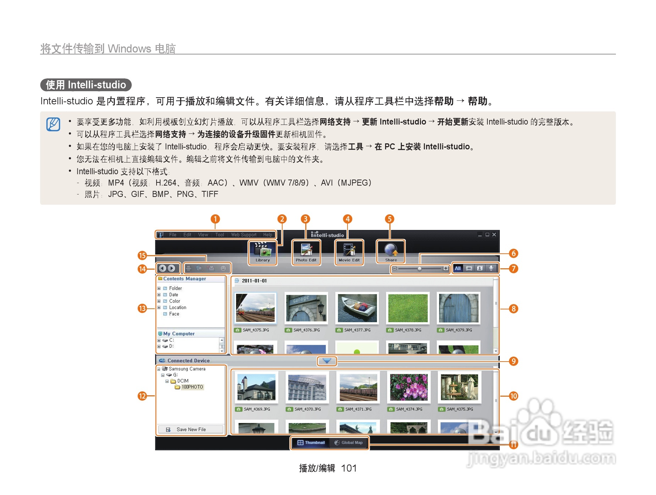656x495 pixels.
Task: Click the library pane scroll down arrow
Action: (496, 351)
